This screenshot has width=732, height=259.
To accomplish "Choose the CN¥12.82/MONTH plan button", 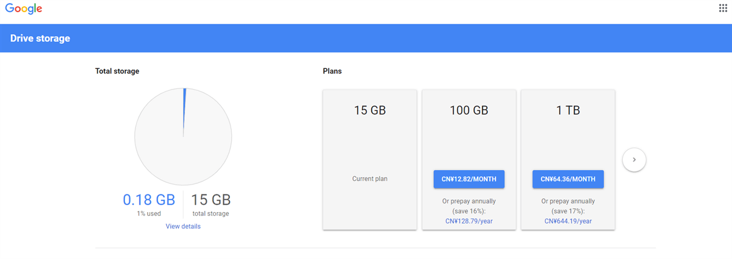I will tap(468, 179).
